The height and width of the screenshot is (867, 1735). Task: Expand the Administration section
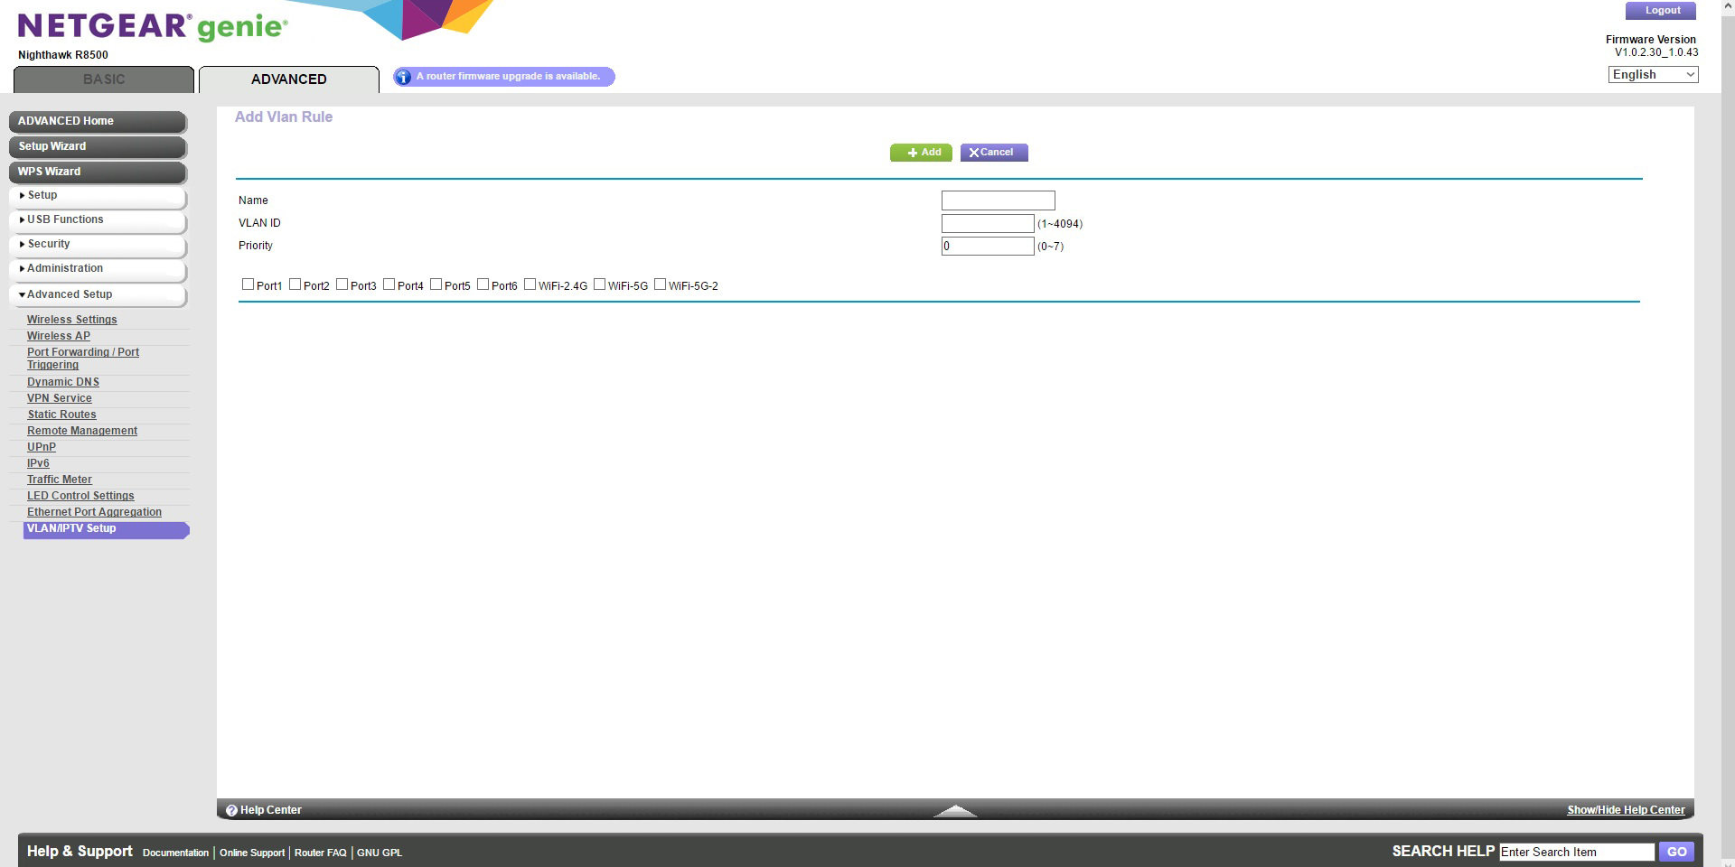point(98,269)
